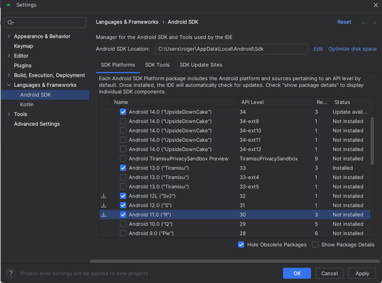The width and height of the screenshot is (382, 283).
Task: Switch to the SDK Tools tab
Action: point(157,65)
